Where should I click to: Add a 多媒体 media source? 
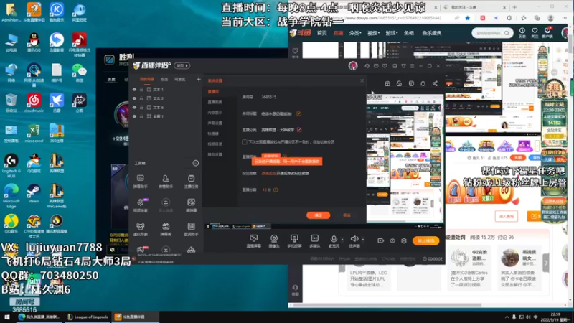pos(314,241)
